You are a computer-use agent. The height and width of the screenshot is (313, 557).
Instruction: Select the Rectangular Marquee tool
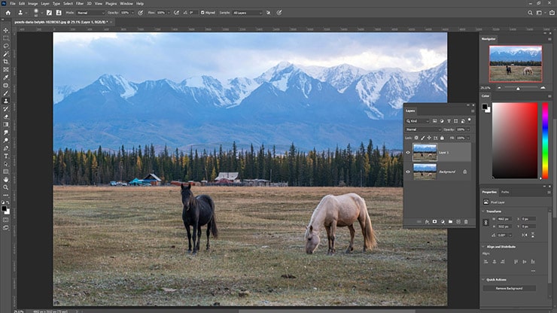[6, 38]
